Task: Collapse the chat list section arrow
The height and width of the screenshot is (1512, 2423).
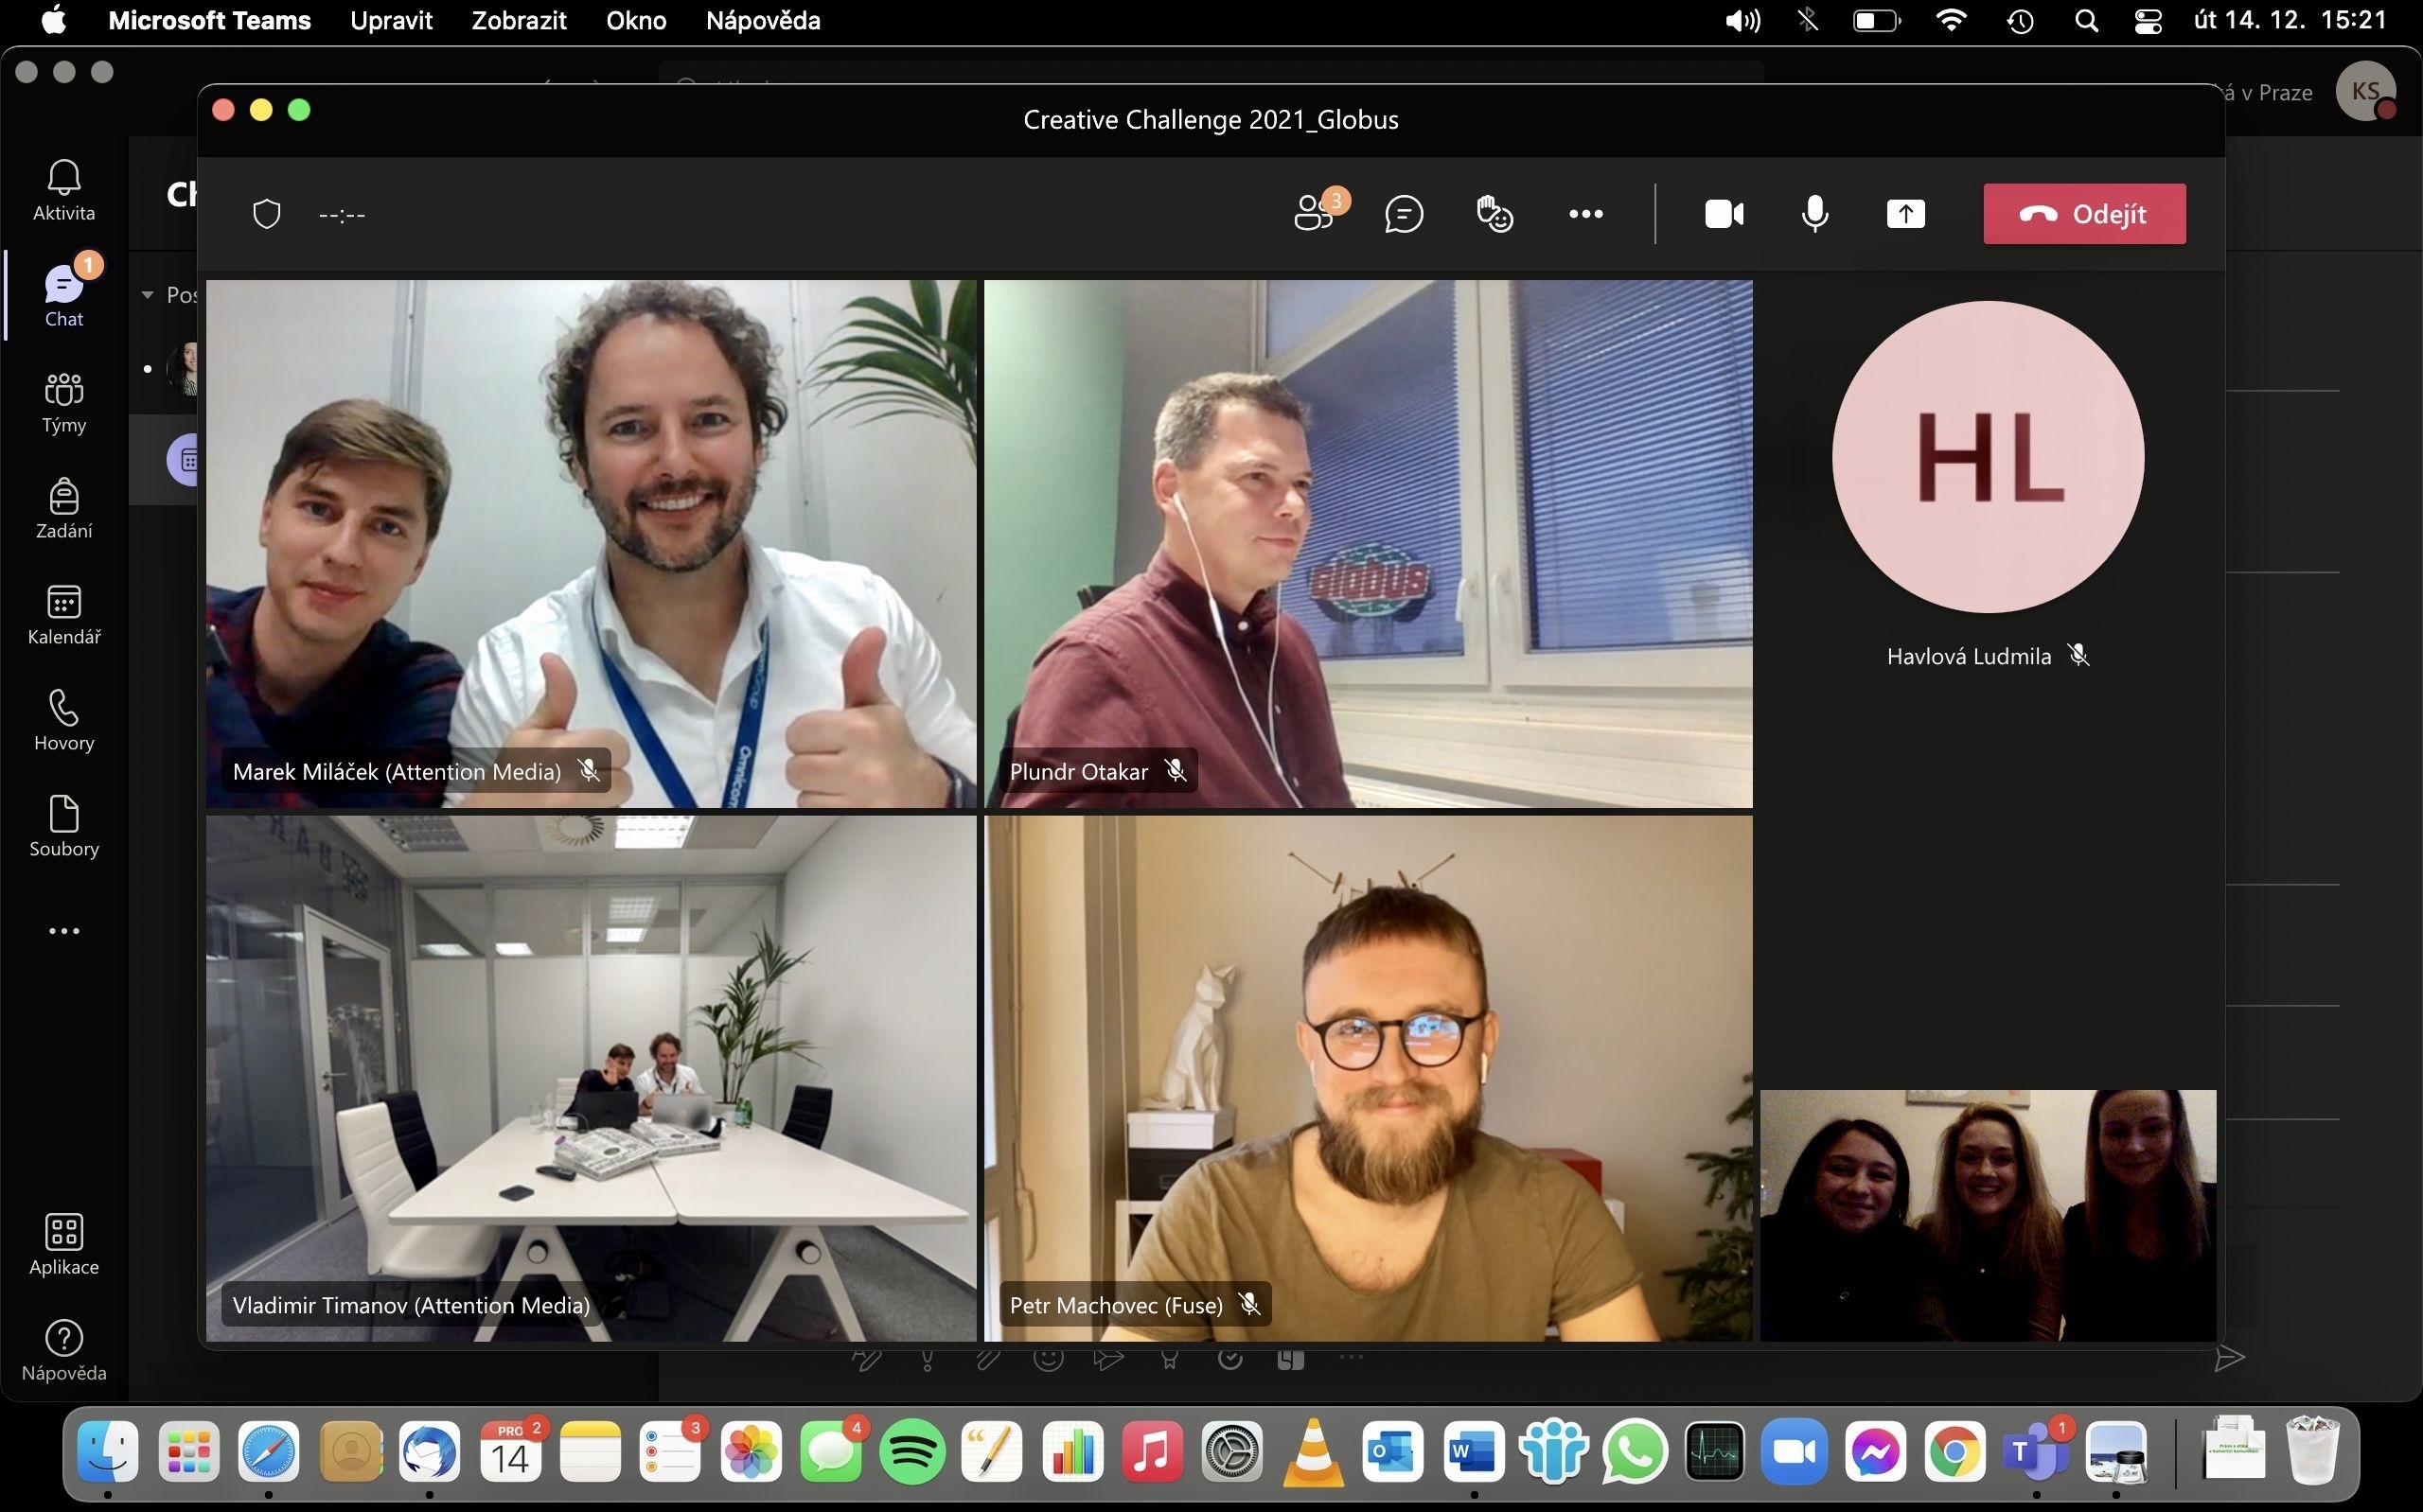Action: point(148,295)
